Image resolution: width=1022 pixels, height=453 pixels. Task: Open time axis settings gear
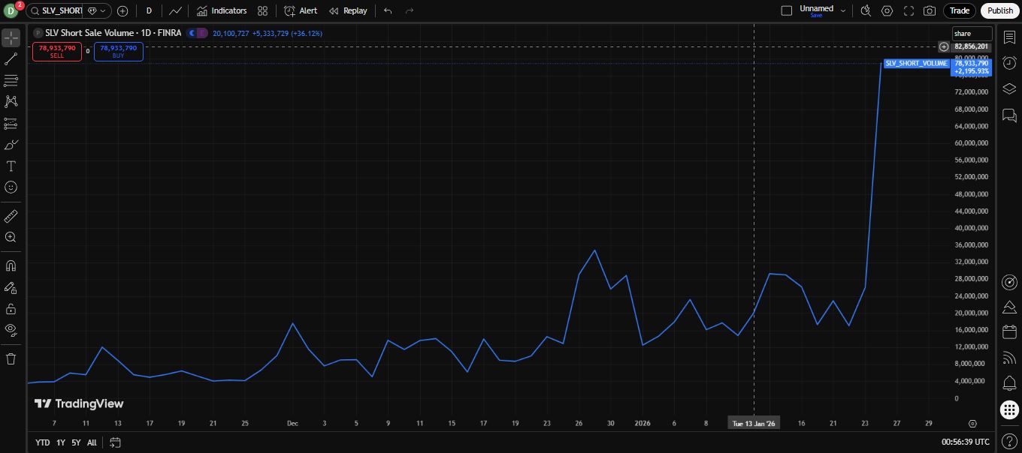point(972,424)
